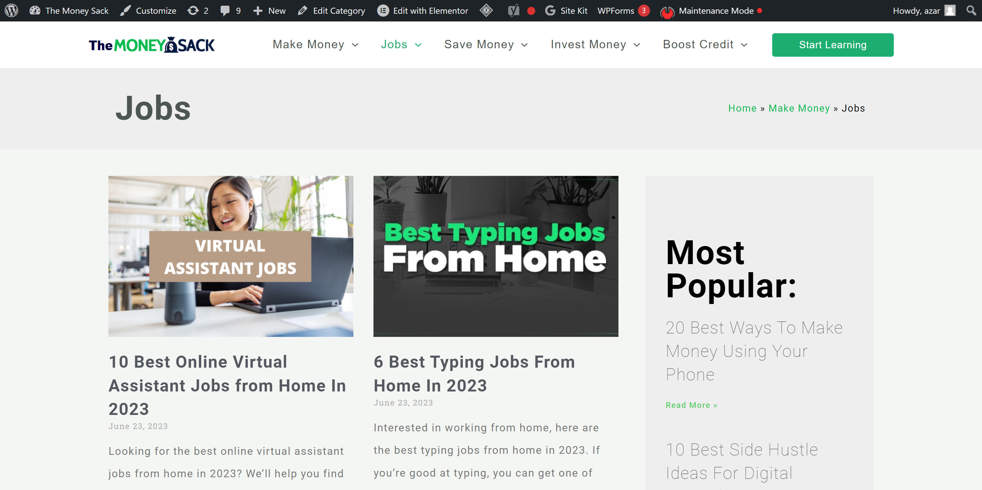Click The Money Sack site logo
Image resolution: width=982 pixels, height=490 pixels.
coord(152,45)
